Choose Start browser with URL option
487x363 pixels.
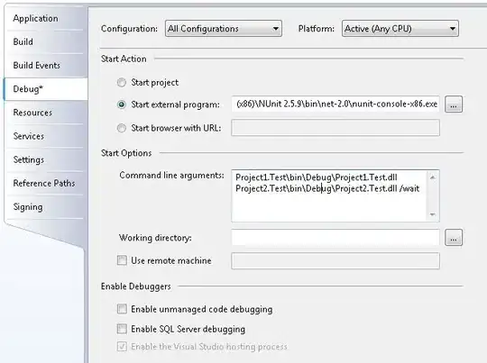122,128
